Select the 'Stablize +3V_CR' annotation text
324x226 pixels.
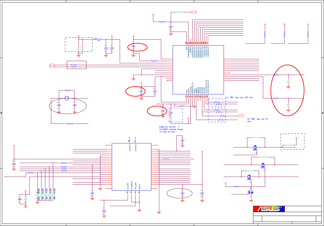click(171, 129)
